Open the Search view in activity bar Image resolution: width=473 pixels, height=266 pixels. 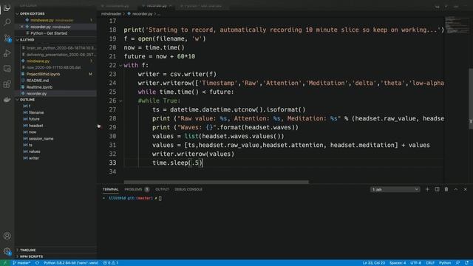(x=7, y=22)
